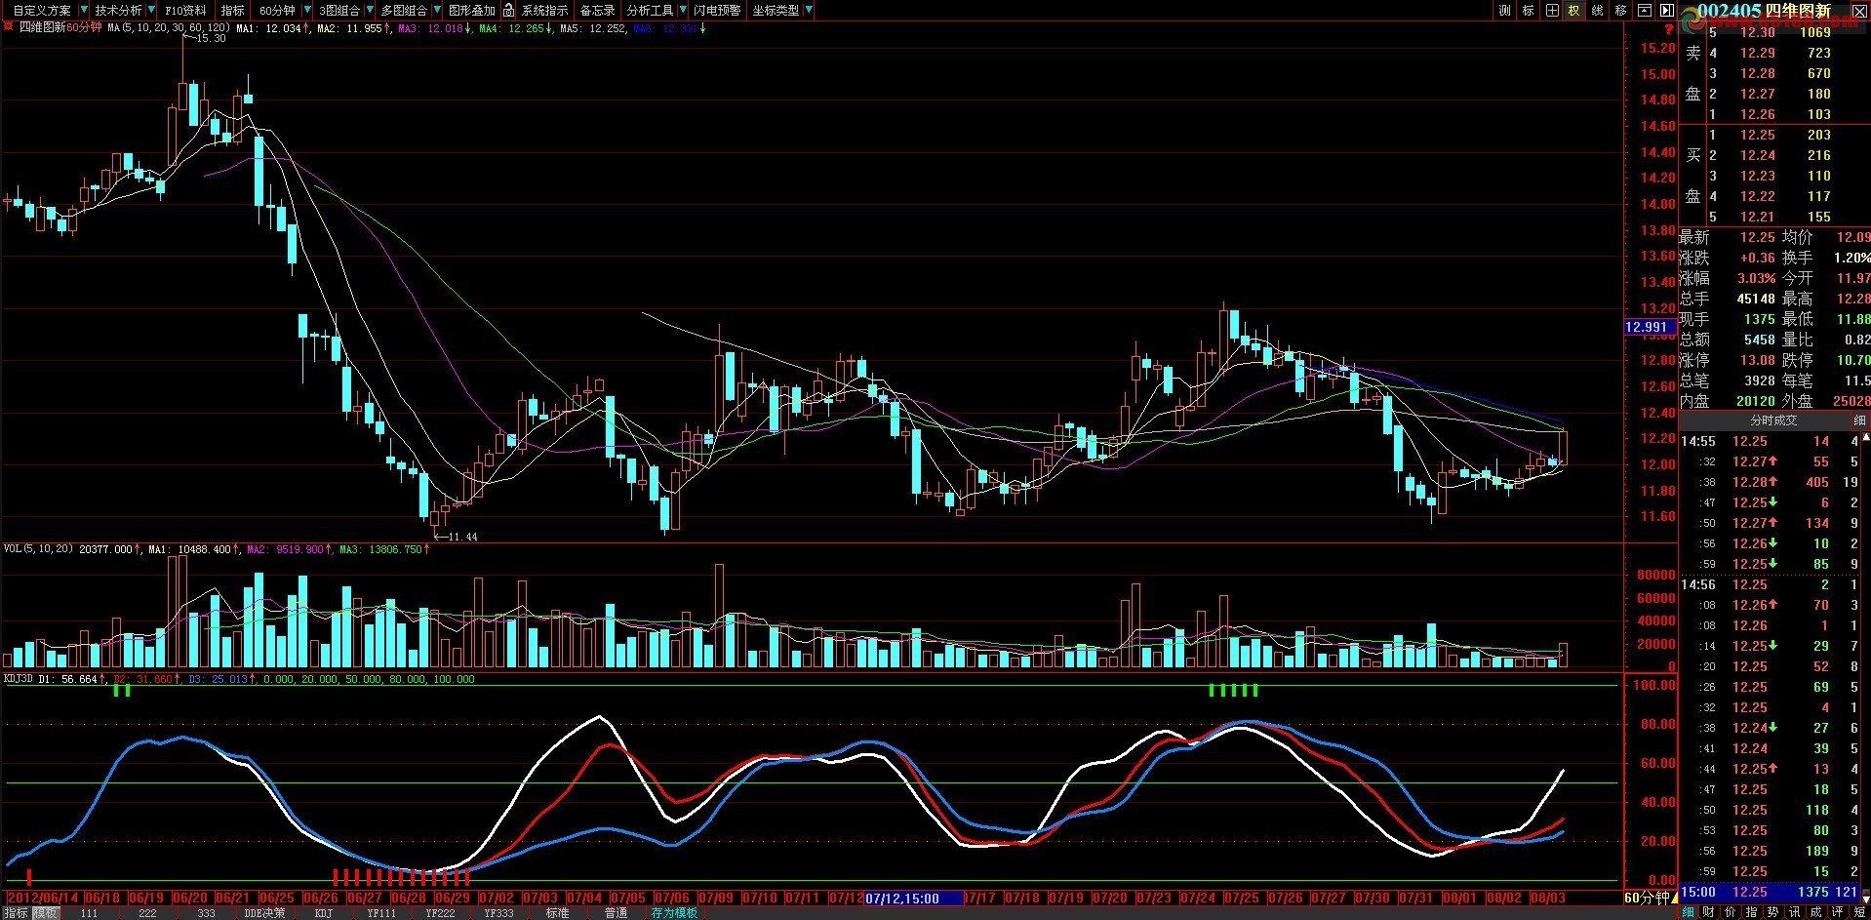Screen dimensions: 1871x920
Task: Select the 111 template tab
Action: coord(89,913)
